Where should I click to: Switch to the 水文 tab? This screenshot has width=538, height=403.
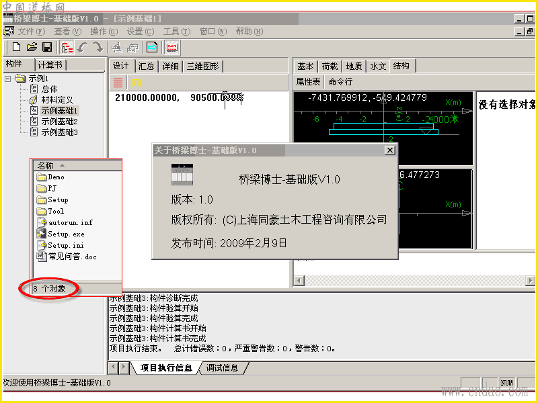[x=378, y=66]
